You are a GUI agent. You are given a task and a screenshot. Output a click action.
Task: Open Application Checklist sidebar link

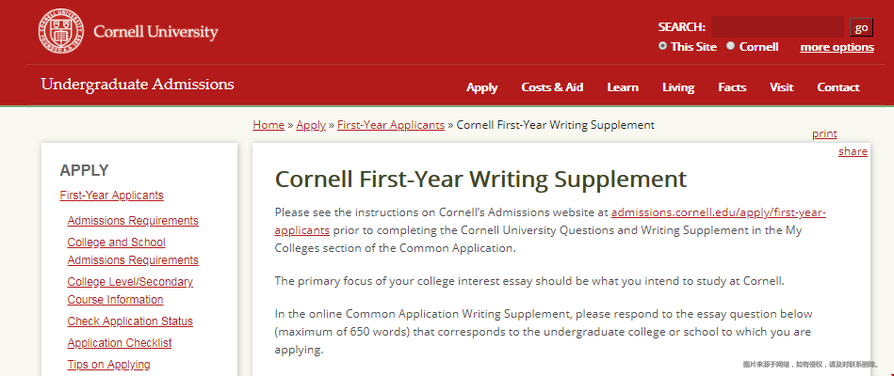[119, 343]
